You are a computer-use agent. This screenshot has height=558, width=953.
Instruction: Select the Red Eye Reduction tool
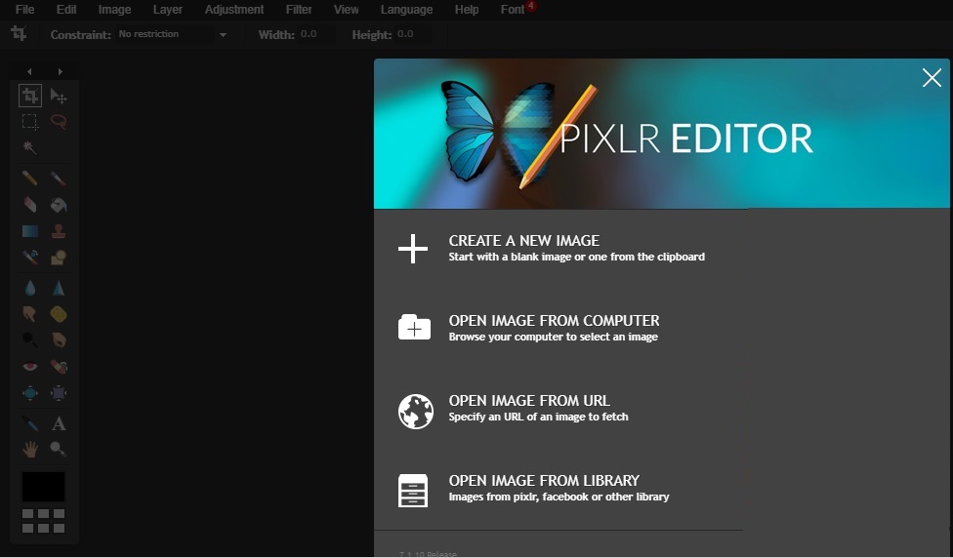tap(29, 367)
